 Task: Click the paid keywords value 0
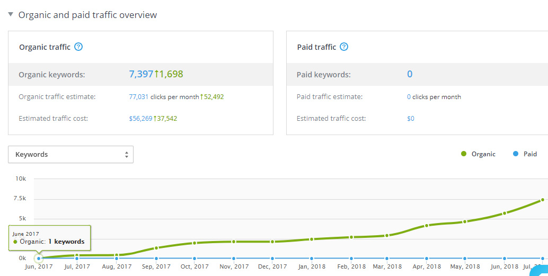pyautogui.click(x=410, y=74)
